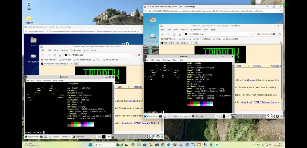Open Release notes bookmark in left VM's Pale Moon
The width and height of the screenshot is (307, 148).
pos(111,60)
